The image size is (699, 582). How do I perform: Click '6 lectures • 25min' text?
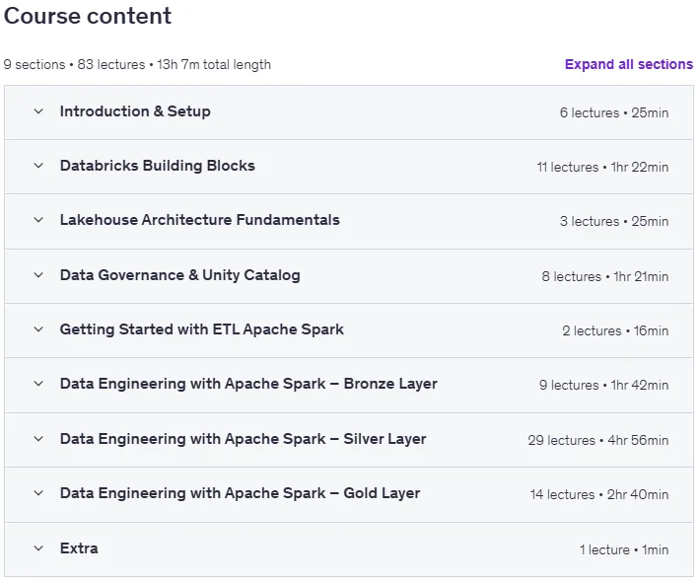pos(614,112)
